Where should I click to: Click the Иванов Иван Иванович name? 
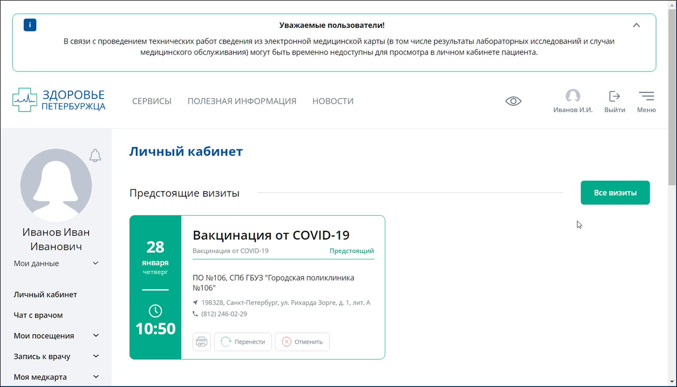point(56,239)
